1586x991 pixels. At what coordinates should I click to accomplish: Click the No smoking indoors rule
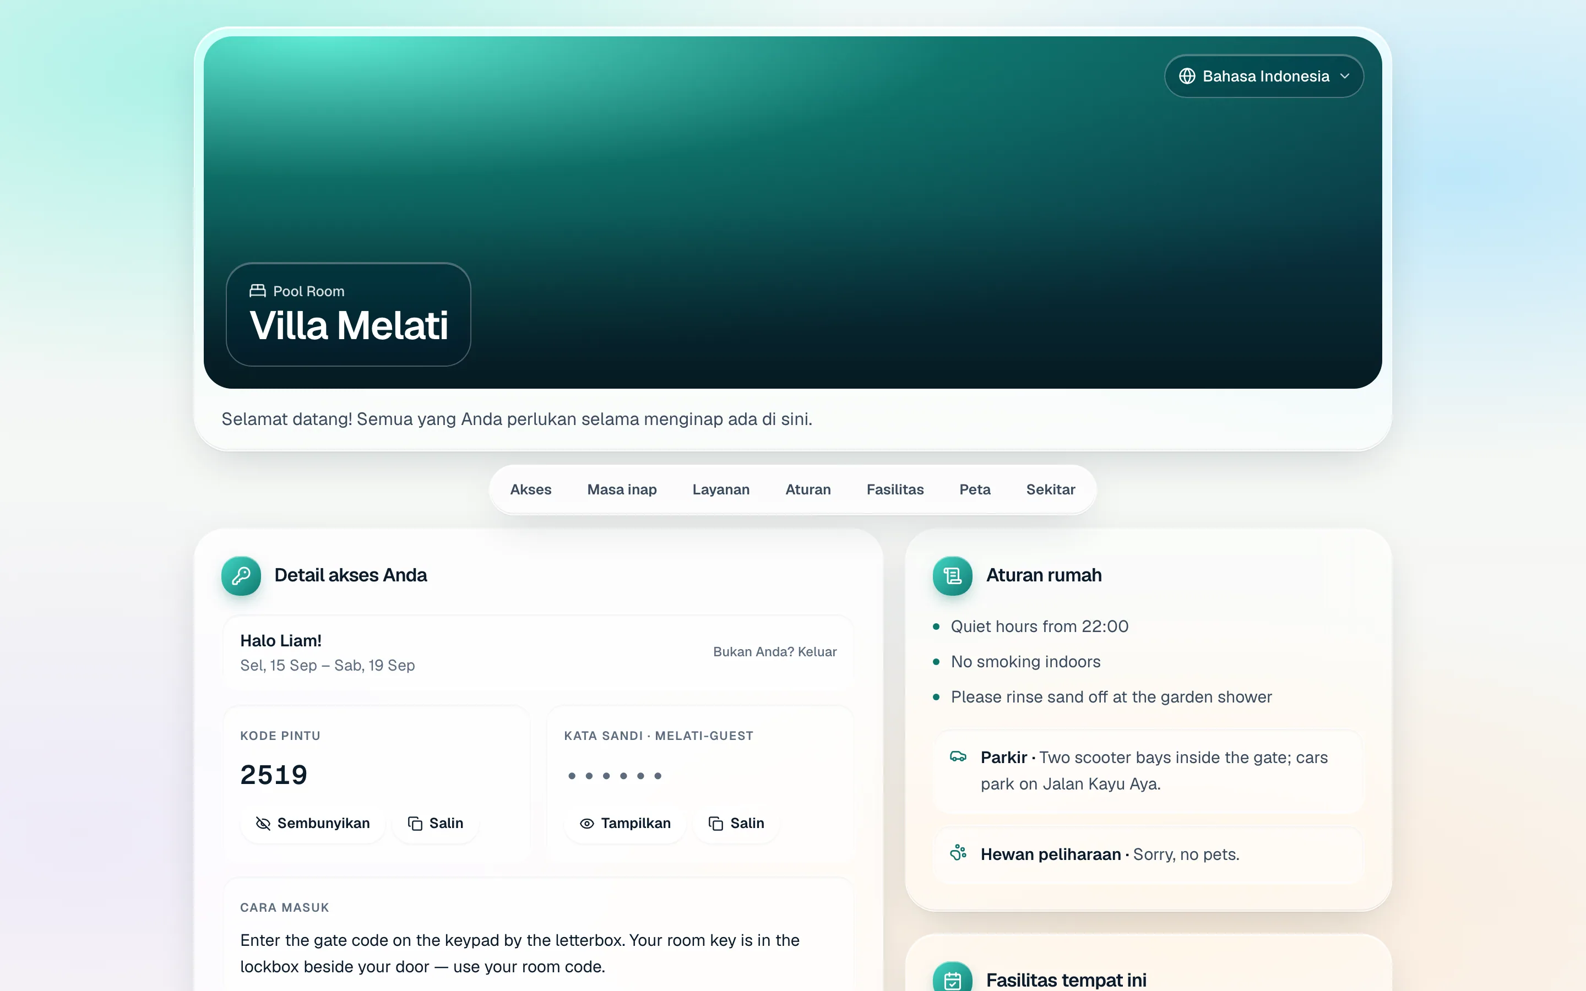[x=1025, y=662]
